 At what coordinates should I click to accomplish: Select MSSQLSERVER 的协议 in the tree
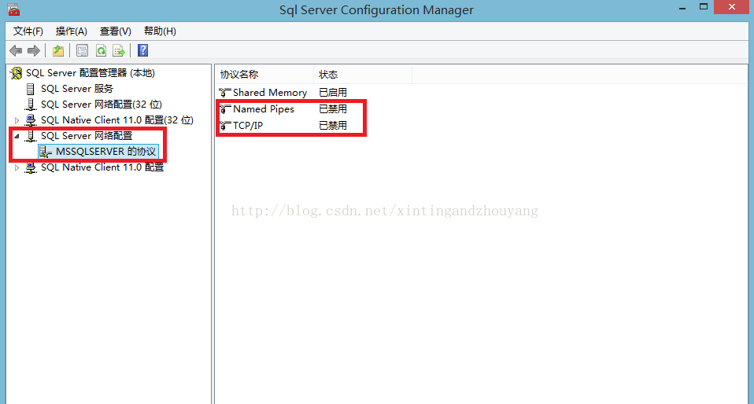[105, 152]
